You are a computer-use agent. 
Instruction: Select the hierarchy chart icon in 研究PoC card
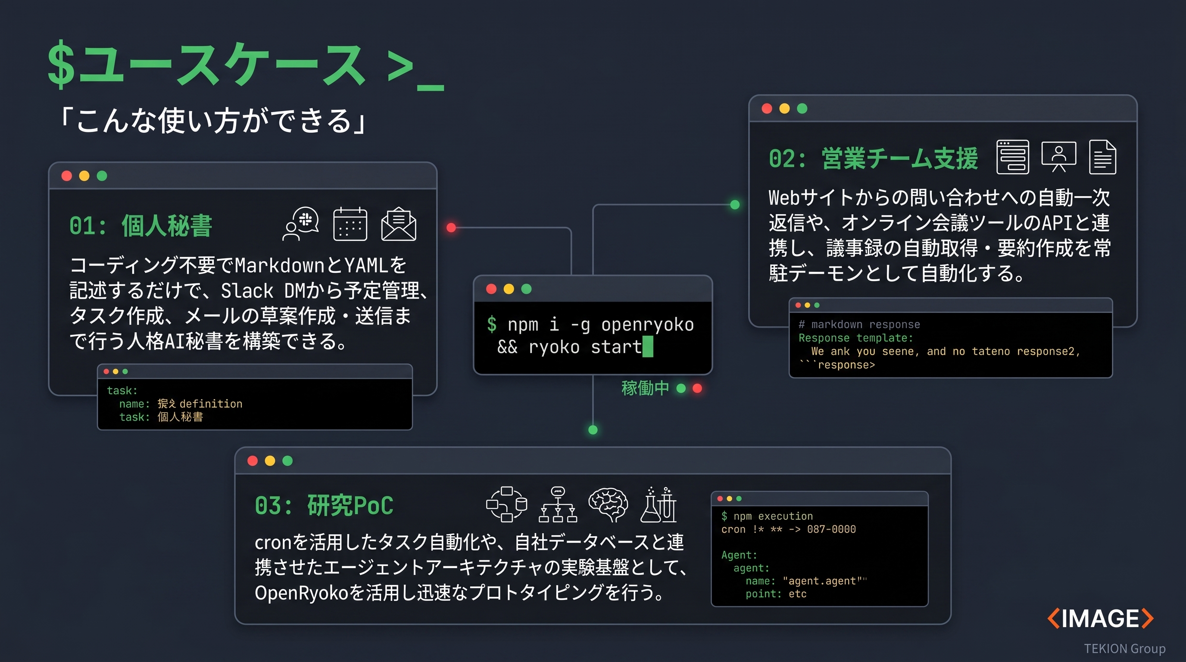coord(558,505)
